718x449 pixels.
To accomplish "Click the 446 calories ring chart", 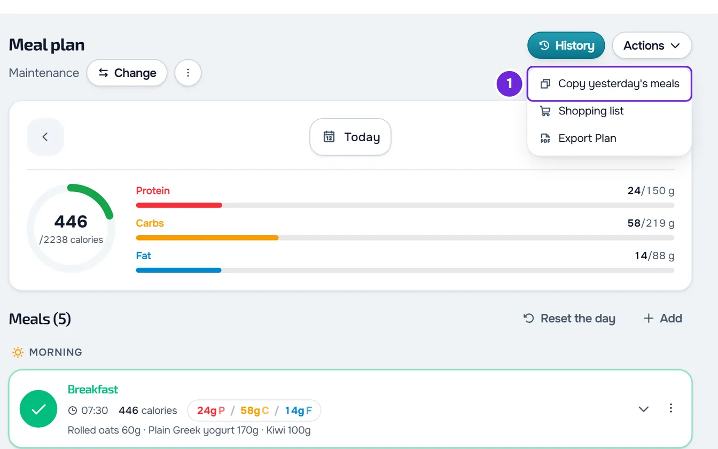I will tap(71, 228).
